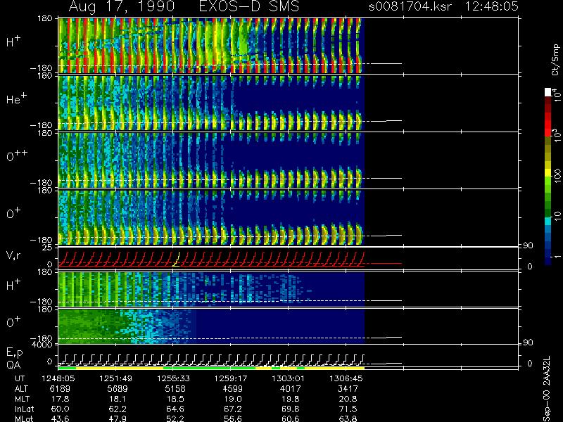
Task: Click the 'V,r' panel label
Action: coord(13,255)
